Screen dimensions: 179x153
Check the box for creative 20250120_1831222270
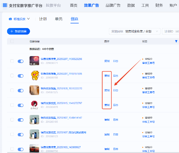12,90
